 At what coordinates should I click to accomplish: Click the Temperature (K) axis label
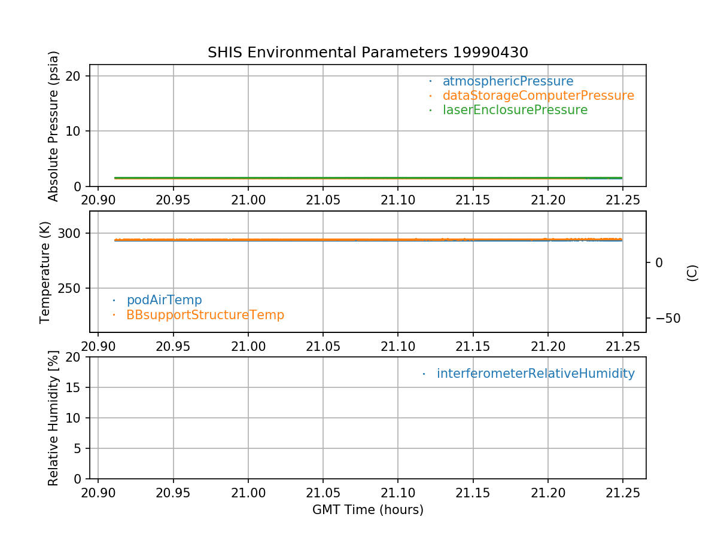click(45, 273)
